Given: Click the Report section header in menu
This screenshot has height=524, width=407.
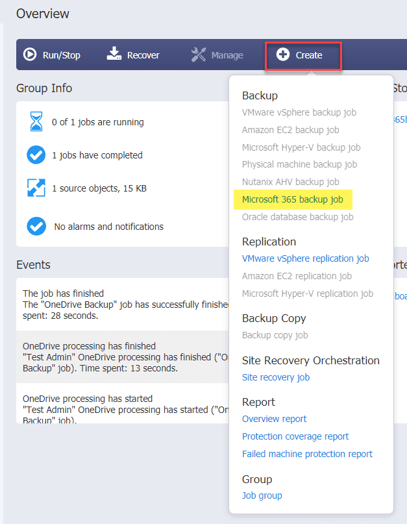Looking at the screenshot, I should pyautogui.click(x=258, y=402).
